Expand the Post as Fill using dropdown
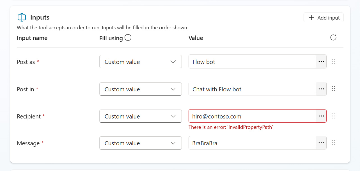The image size is (360, 171). [140, 62]
